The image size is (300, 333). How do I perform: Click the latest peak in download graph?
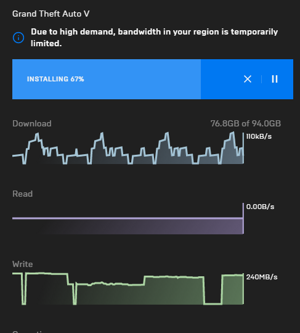pos(232,134)
